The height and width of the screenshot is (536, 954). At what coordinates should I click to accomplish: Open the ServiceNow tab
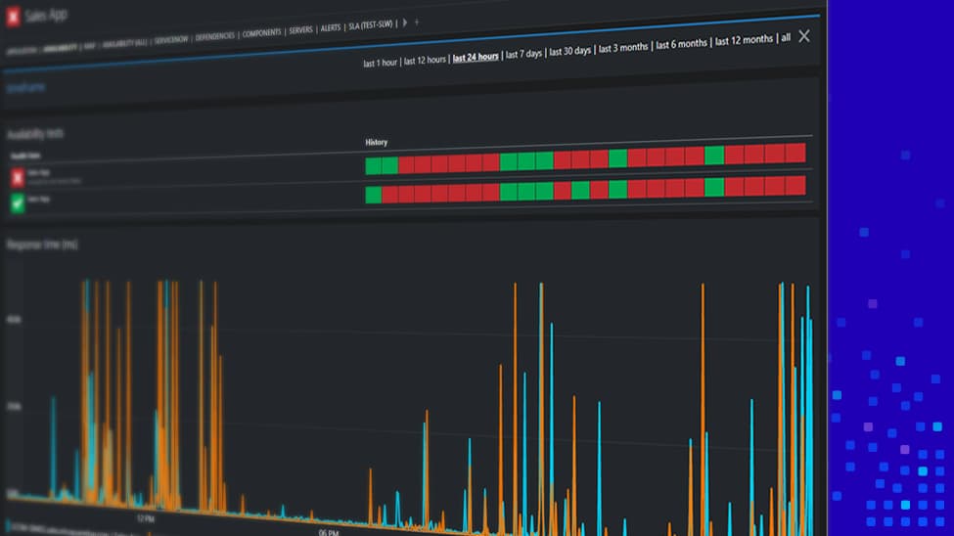[x=171, y=39]
